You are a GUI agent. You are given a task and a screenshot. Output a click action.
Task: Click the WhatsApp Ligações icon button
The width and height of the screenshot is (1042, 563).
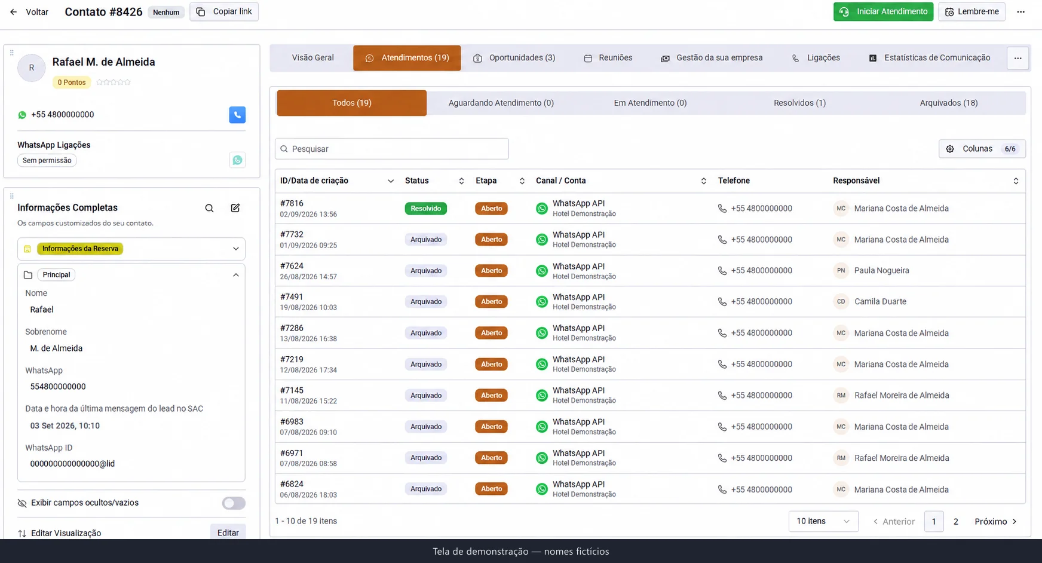click(237, 160)
